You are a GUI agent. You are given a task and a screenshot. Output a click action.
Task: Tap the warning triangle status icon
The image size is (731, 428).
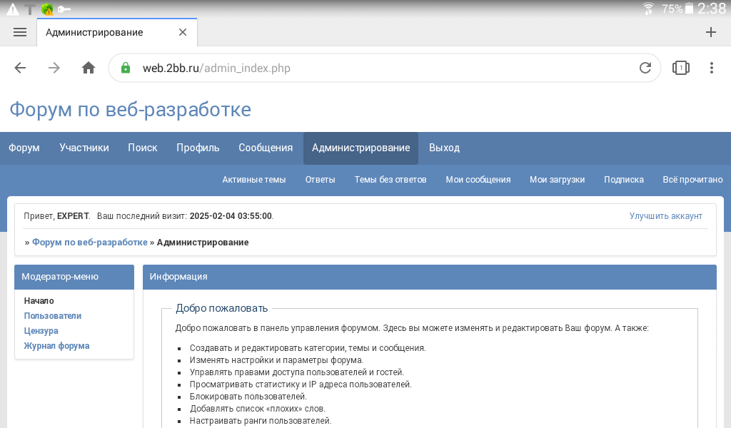(13, 9)
